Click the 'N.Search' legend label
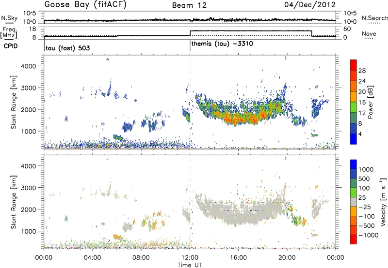Screen dimensions: 388x268 click(x=374, y=18)
